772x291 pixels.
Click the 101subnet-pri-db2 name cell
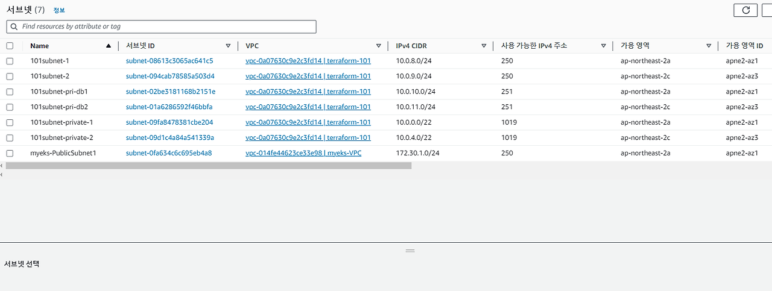click(59, 107)
